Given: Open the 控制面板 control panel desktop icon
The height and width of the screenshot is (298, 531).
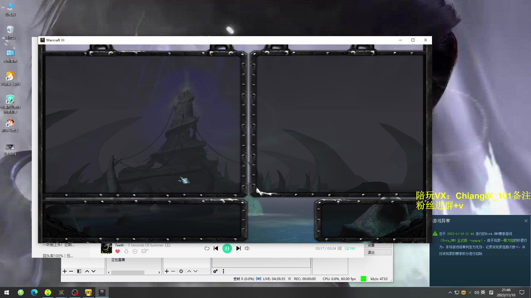Looking at the screenshot, I should [10, 56].
